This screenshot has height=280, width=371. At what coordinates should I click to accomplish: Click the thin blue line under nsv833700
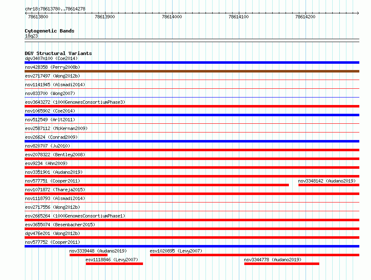(192, 97)
